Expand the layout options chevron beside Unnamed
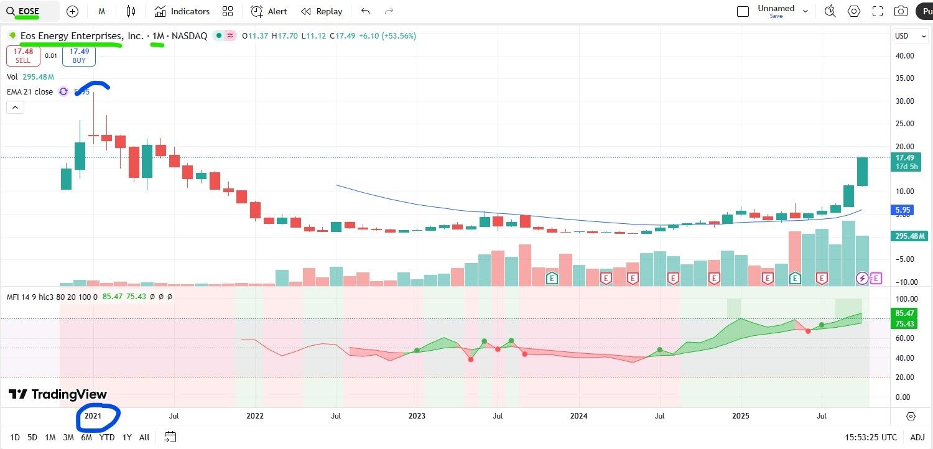 (805, 11)
